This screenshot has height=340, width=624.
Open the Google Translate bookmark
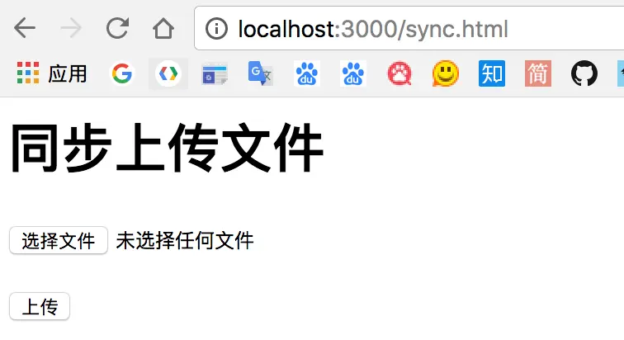click(260, 73)
